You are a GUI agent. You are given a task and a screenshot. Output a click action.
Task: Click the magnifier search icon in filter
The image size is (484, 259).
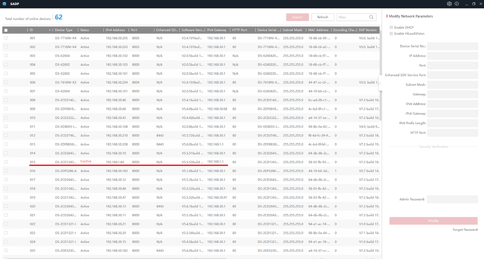(371, 17)
